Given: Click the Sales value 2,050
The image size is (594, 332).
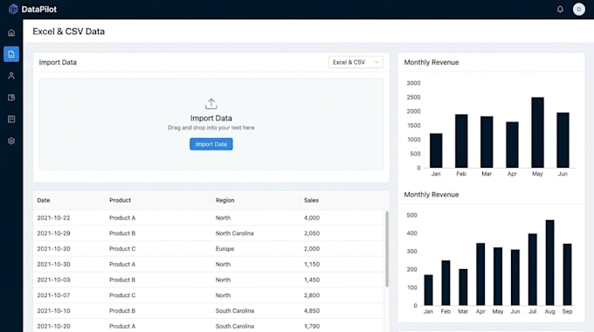Looking at the screenshot, I should tap(312, 233).
